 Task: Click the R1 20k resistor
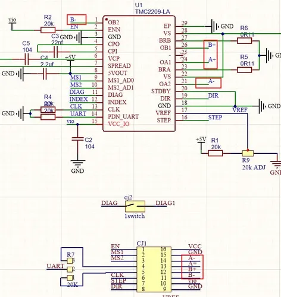click(x=216, y=153)
